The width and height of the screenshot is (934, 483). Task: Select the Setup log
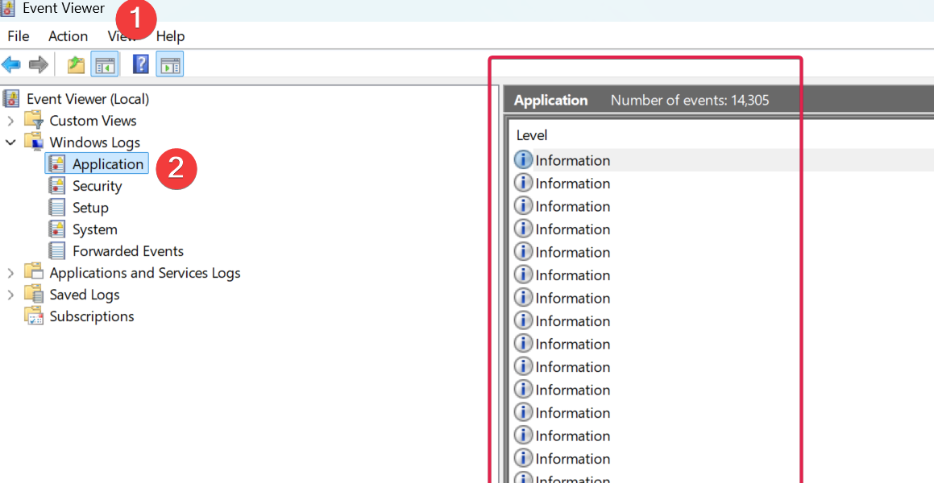pos(90,208)
